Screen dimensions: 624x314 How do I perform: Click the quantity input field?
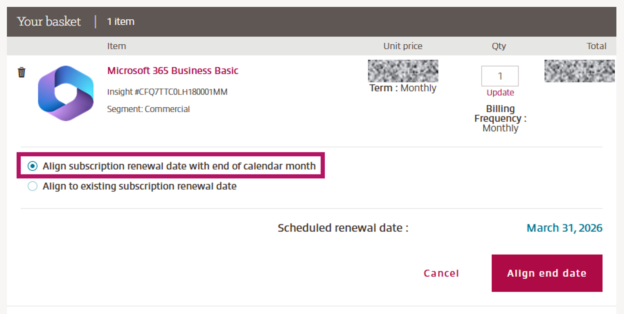click(500, 76)
